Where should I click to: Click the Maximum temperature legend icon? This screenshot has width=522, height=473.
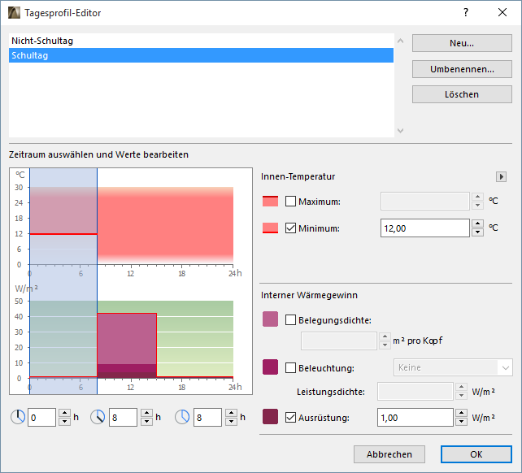point(270,201)
